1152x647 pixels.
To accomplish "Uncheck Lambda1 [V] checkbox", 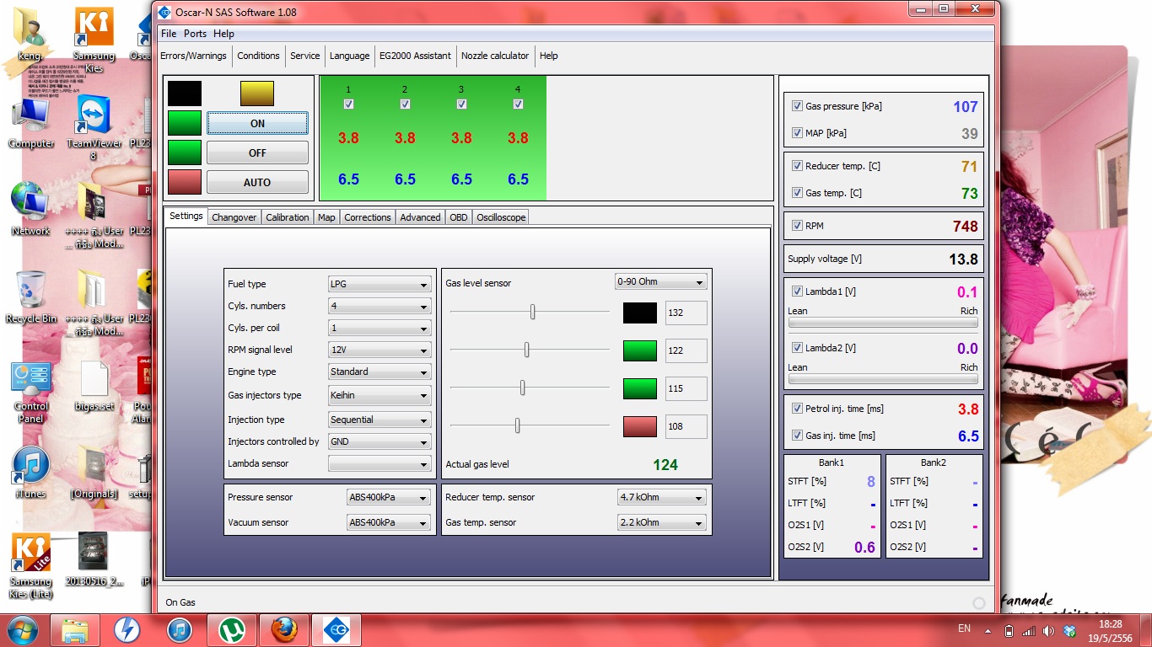I will 797,291.
